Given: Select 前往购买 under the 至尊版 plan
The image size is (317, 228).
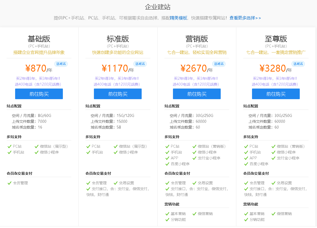Looking at the screenshot, I should tap(276, 94).
